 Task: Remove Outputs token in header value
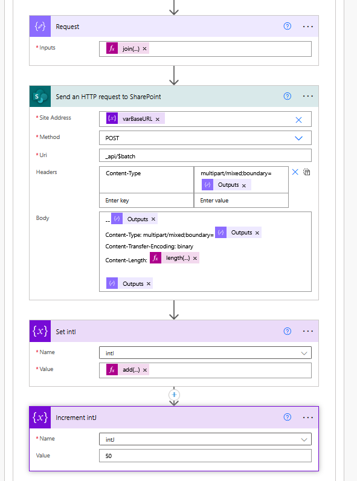coord(244,186)
